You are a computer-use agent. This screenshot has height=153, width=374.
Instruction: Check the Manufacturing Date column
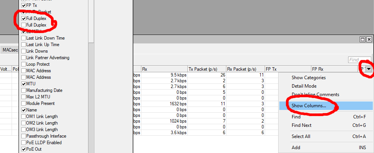[23, 90]
